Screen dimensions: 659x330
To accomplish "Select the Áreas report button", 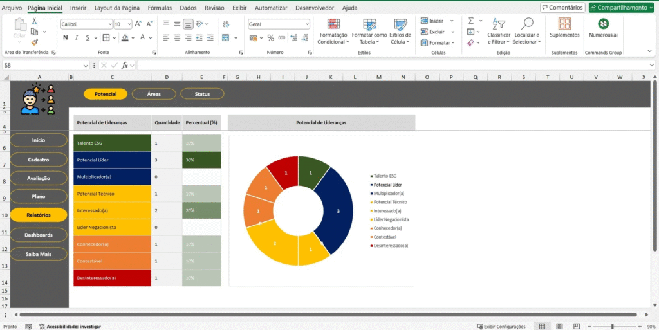I will coord(154,94).
